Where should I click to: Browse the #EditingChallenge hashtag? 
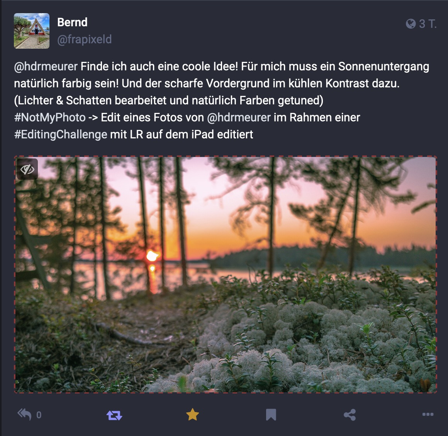click(61, 135)
